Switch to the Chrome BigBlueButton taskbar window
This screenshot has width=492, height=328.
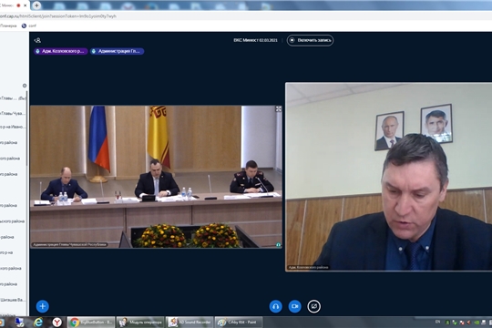tap(91, 322)
